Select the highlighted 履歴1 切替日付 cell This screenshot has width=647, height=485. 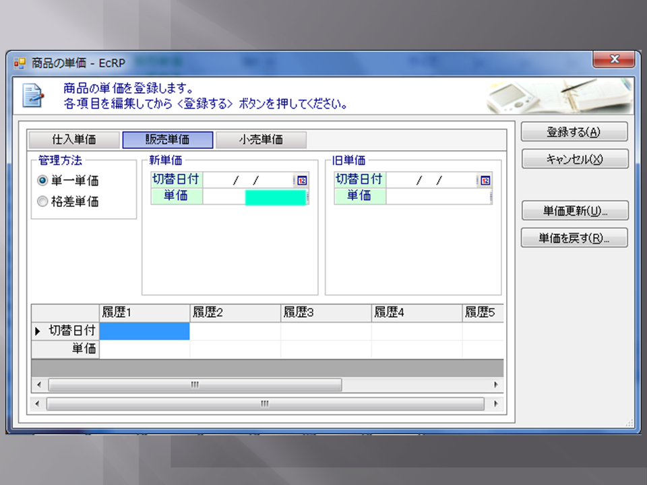click(144, 331)
